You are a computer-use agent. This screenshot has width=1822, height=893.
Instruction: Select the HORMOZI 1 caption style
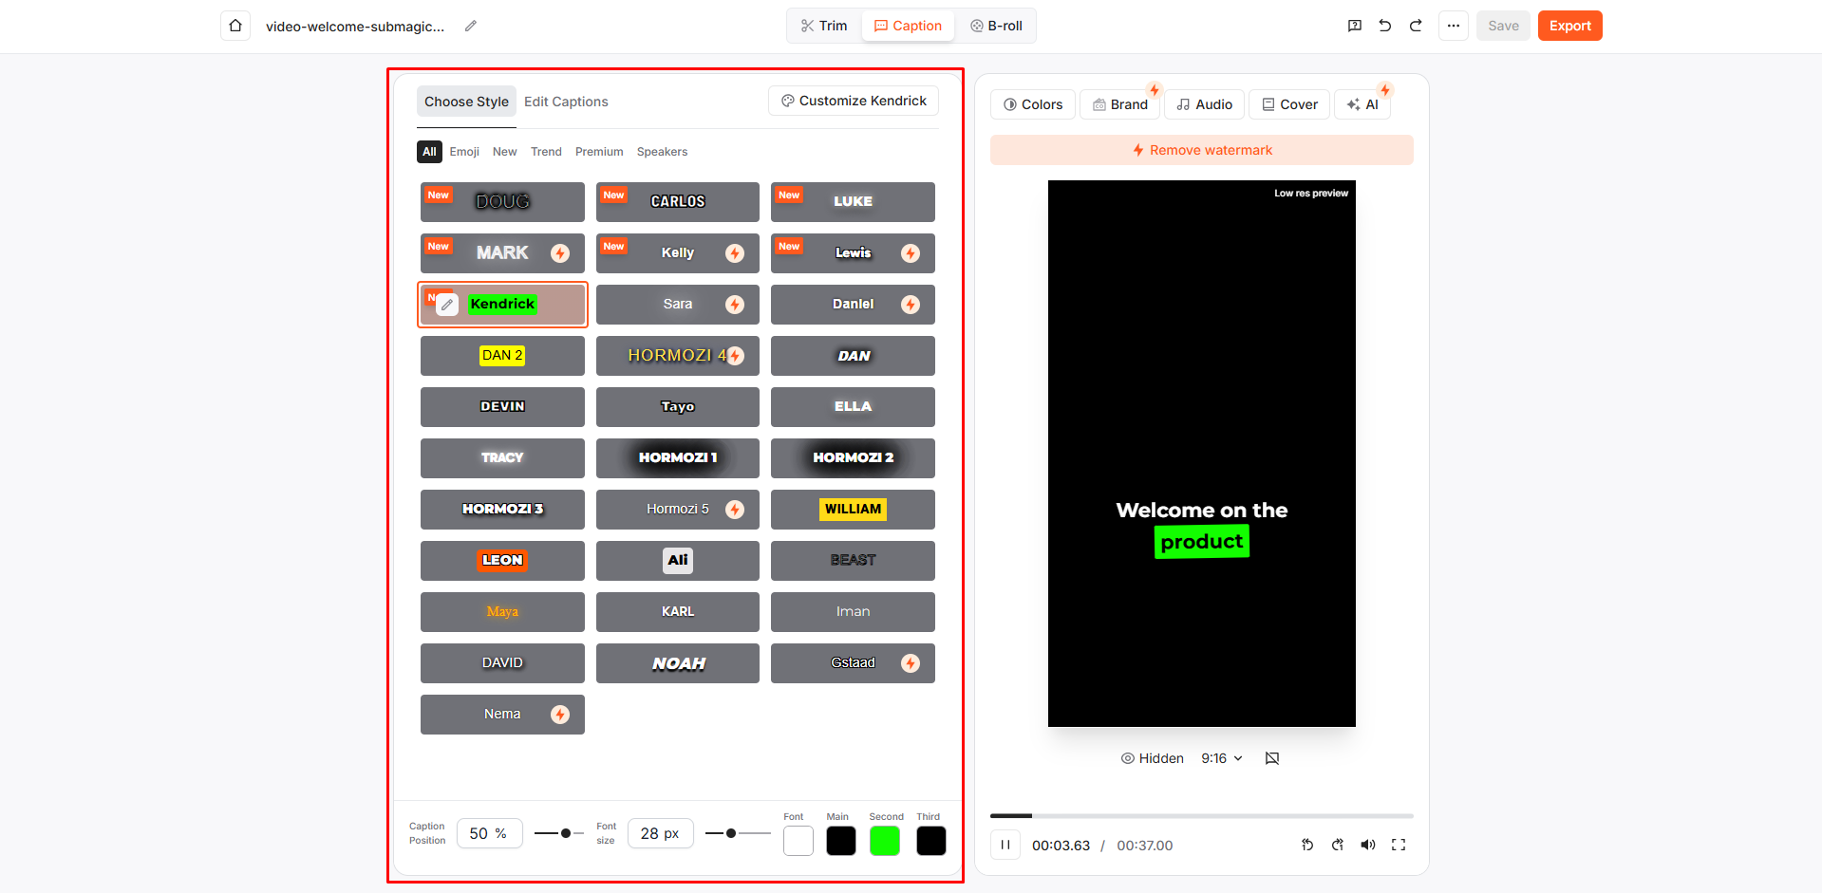click(677, 458)
